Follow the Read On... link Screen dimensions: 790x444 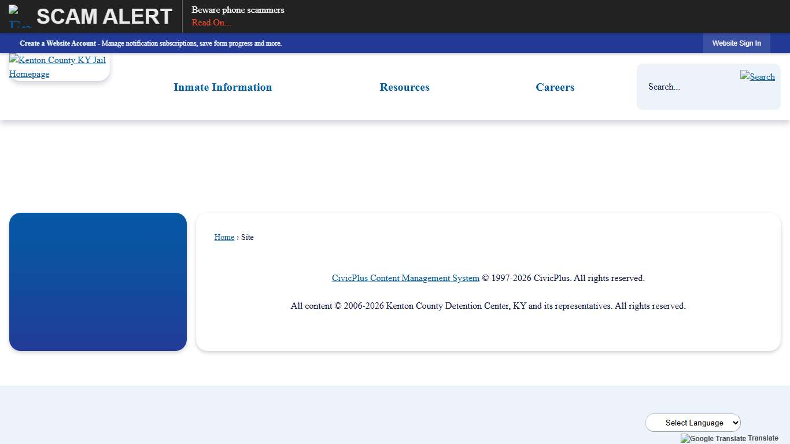211,23
